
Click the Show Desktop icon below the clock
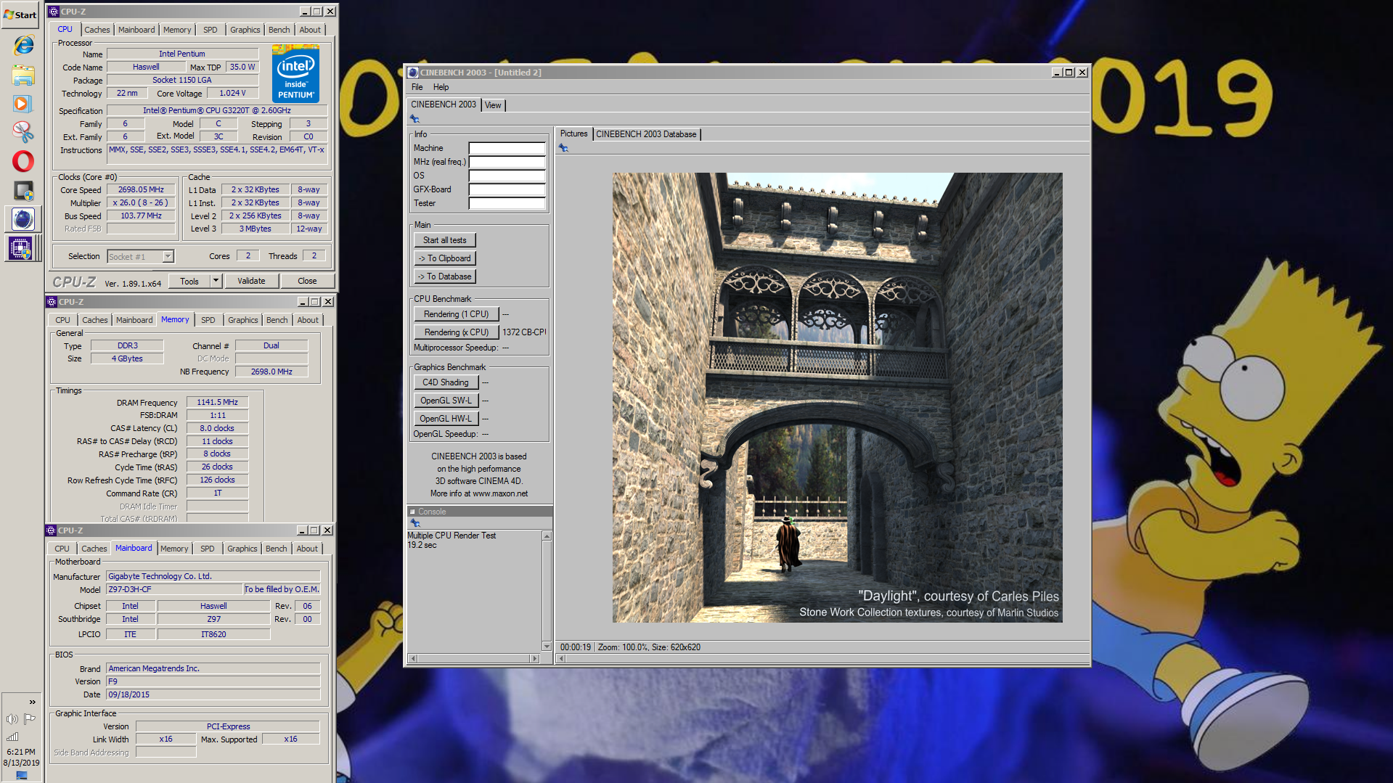[21, 775]
